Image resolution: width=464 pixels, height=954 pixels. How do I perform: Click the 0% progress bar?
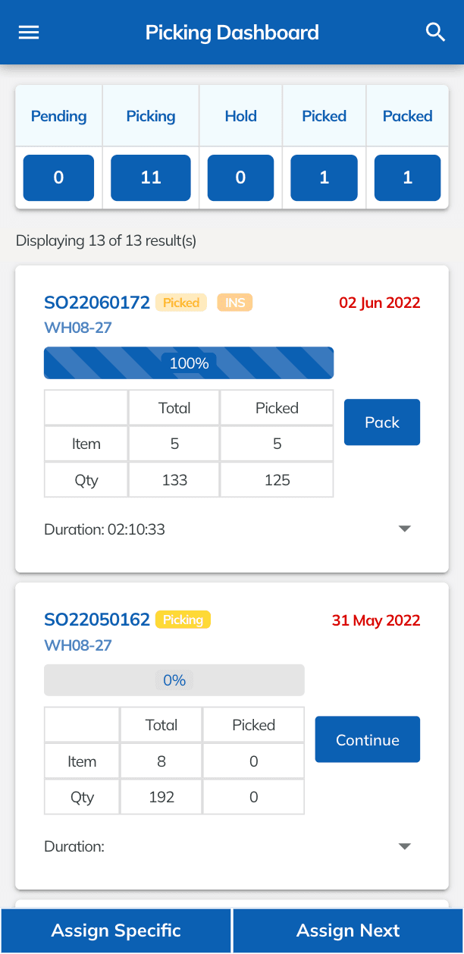coord(174,680)
